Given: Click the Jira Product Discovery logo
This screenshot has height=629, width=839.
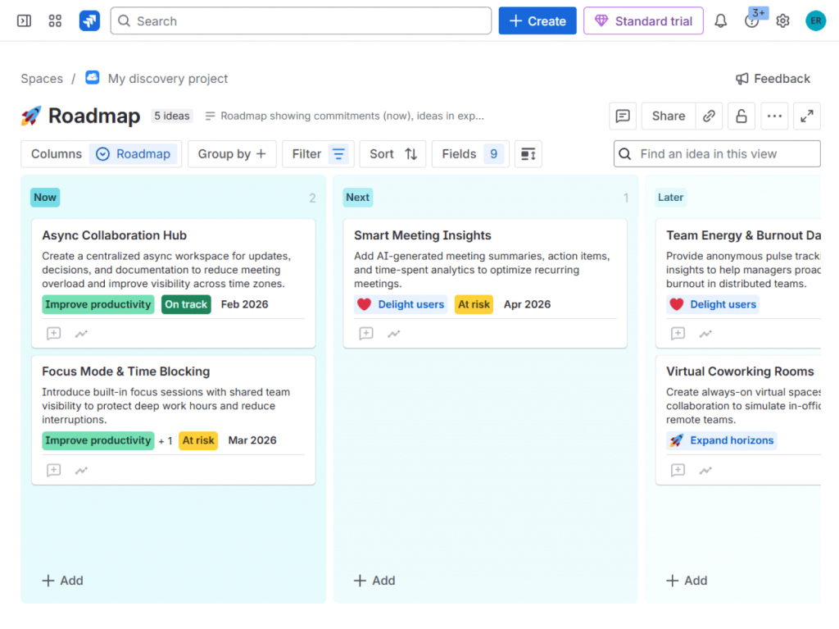Looking at the screenshot, I should coord(89,21).
